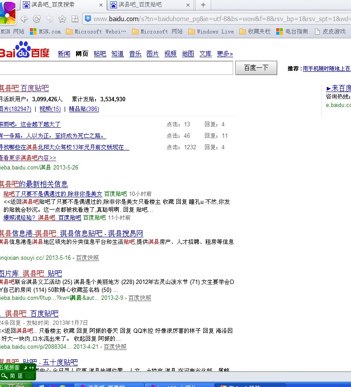Screen dimensions: 351x387
Task: Open 淇县吧的最新相关信息 heading
Action: pos(34,184)
